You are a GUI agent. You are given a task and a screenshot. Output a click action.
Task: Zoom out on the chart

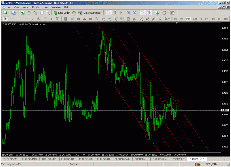[135, 13]
